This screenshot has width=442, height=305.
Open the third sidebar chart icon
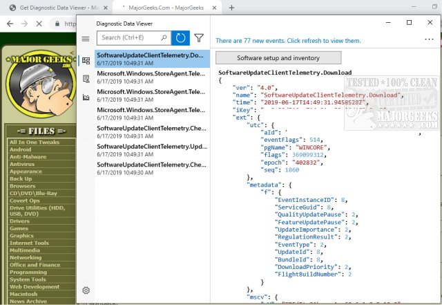tap(86, 98)
